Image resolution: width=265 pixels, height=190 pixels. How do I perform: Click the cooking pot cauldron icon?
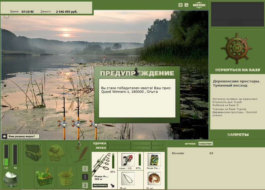point(11,179)
